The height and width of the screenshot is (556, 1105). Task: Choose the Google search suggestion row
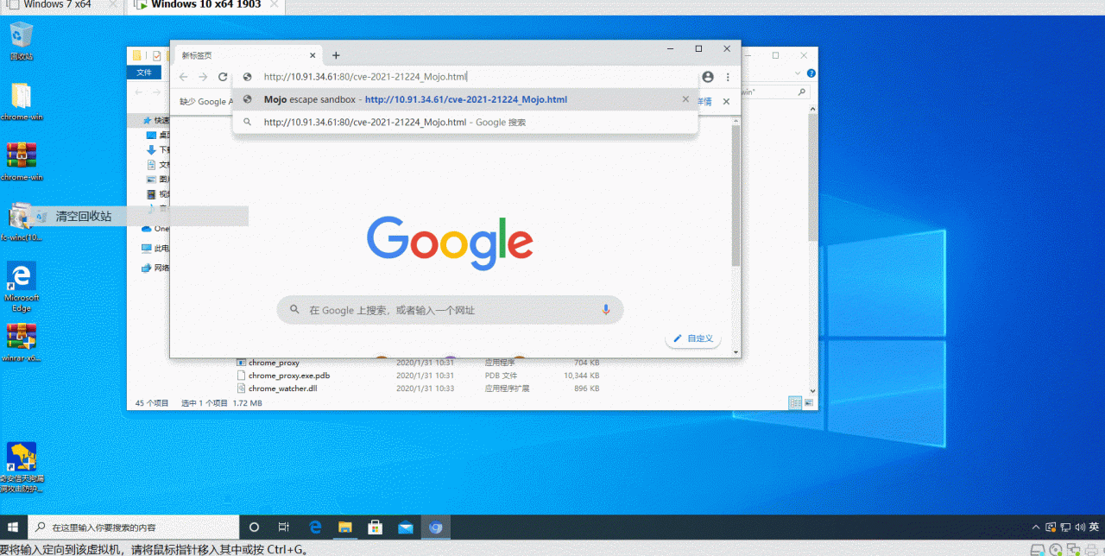pyautogui.click(x=465, y=122)
